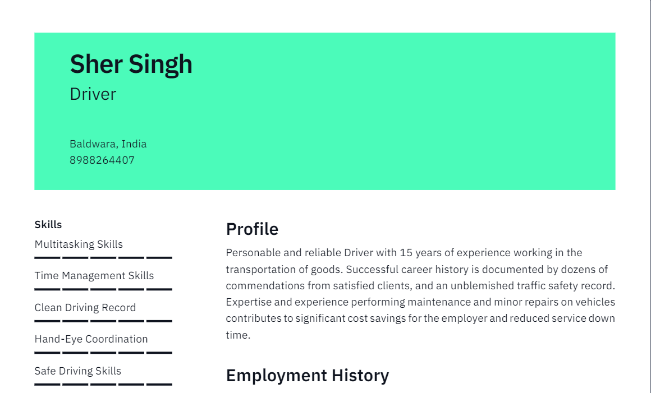Click the Skills section heading

click(48, 225)
